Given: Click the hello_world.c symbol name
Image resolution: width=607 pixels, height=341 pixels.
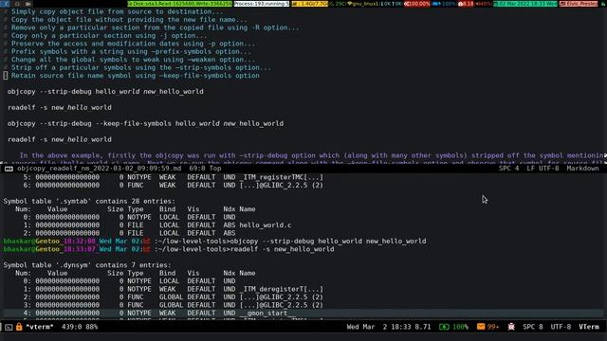Looking at the screenshot, I should (266, 225).
